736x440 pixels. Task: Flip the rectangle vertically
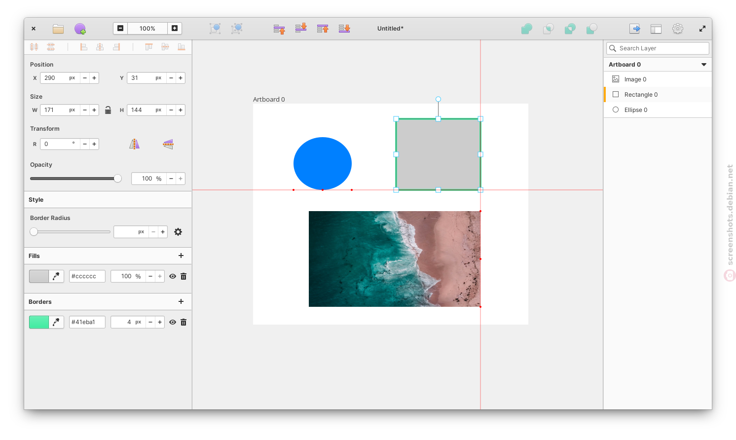[168, 144]
